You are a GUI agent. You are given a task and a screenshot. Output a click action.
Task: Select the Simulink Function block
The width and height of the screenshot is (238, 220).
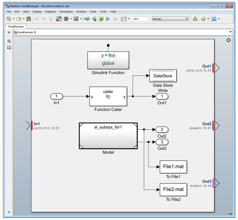point(108,60)
